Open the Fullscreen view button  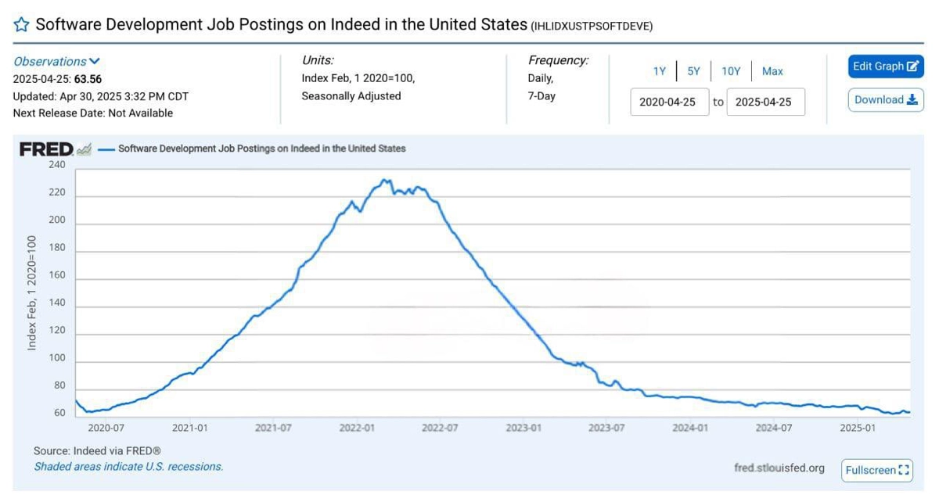click(x=878, y=470)
